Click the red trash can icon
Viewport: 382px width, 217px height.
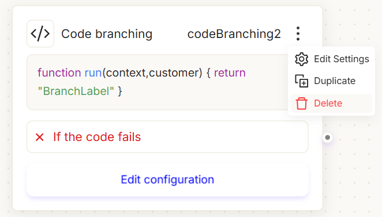tap(301, 103)
